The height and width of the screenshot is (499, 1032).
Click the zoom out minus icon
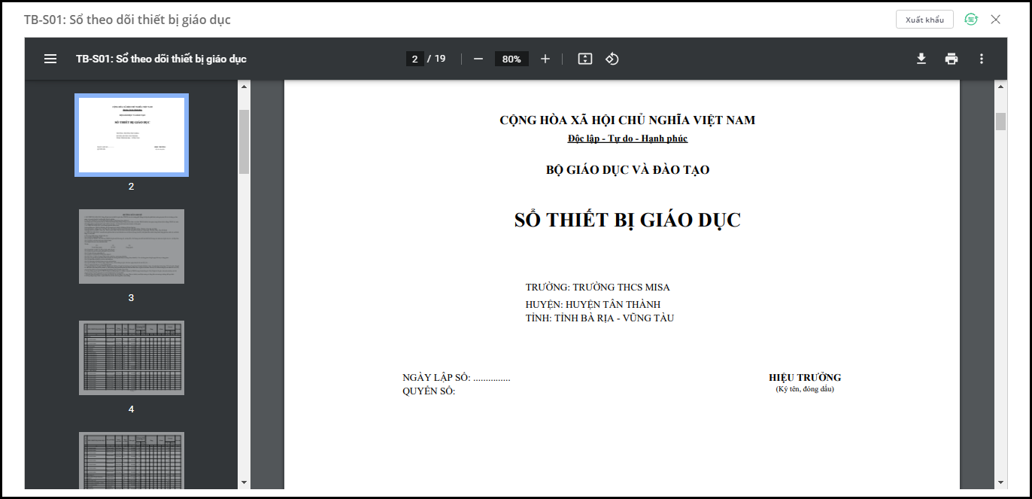(478, 59)
